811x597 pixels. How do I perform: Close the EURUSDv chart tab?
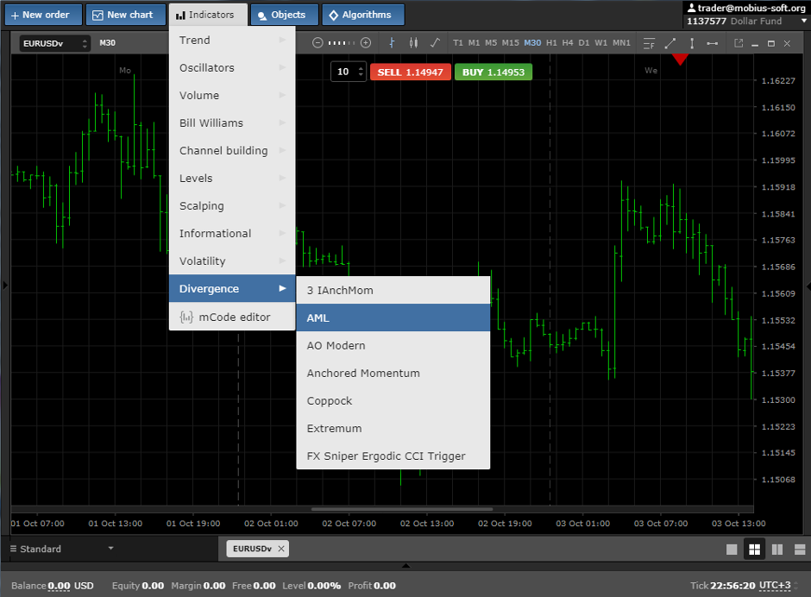click(281, 549)
